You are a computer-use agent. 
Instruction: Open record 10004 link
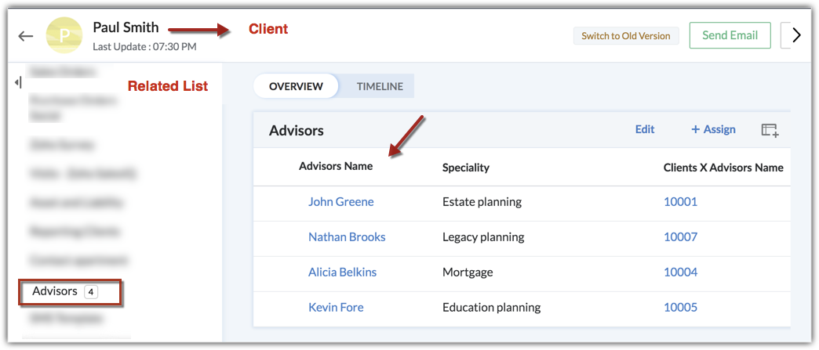pyautogui.click(x=680, y=272)
